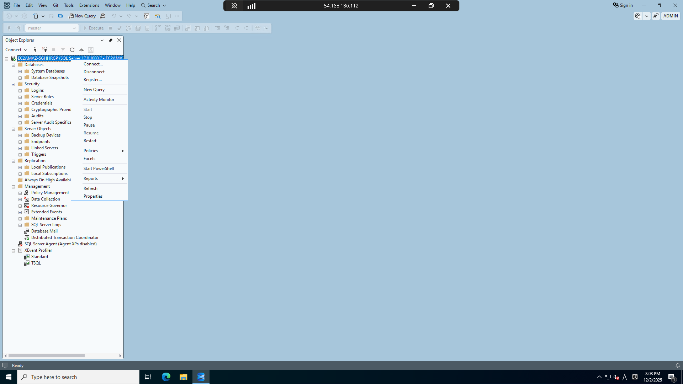Screen dimensions: 683x384
Task: Click the ADMIN button
Action: [x=670, y=16]
